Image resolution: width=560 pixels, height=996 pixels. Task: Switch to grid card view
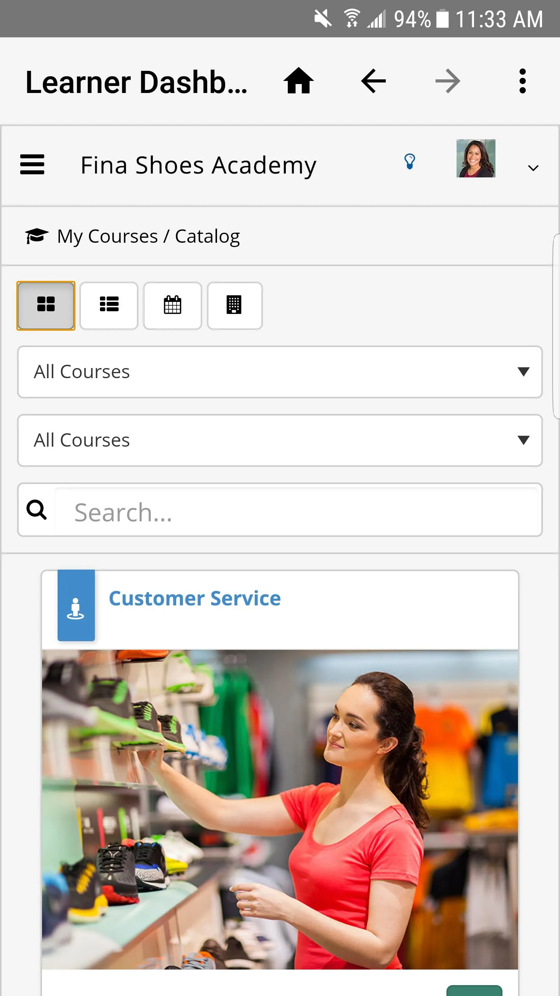coord(46,306)
